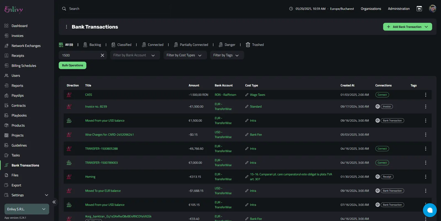View connection eye icon beside Receipt badge
The image size is (441, 221).
point(378,177)
